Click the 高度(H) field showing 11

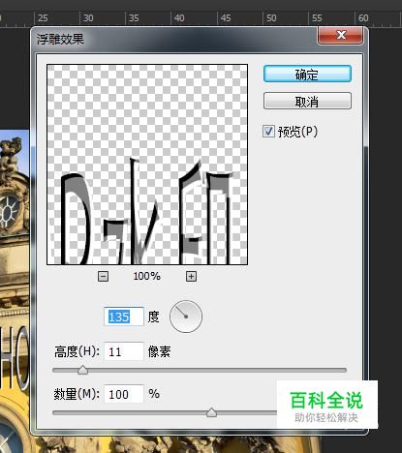(124, 351)
